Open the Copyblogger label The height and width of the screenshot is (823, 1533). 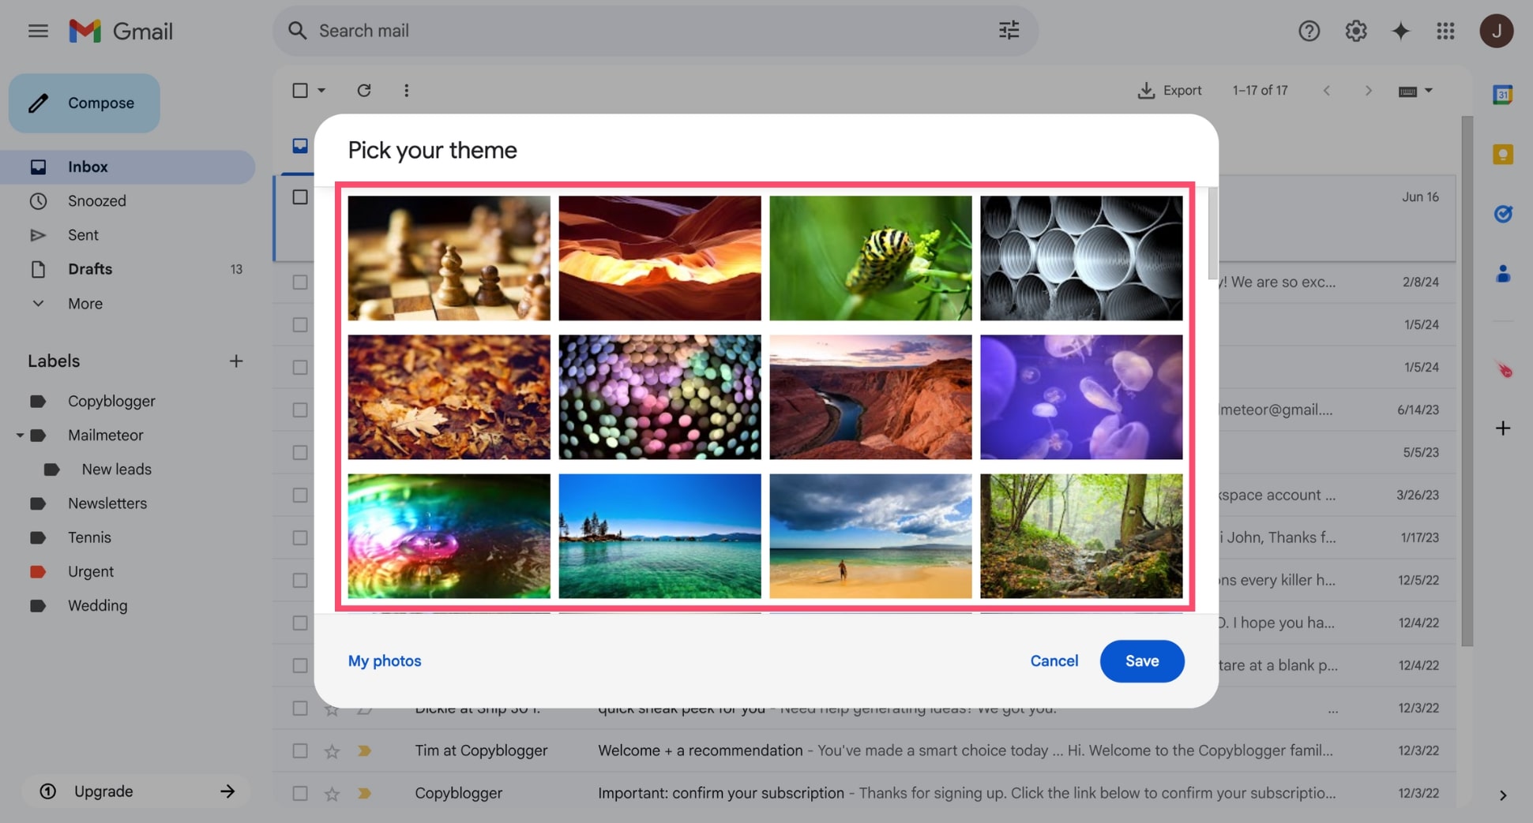111,401
